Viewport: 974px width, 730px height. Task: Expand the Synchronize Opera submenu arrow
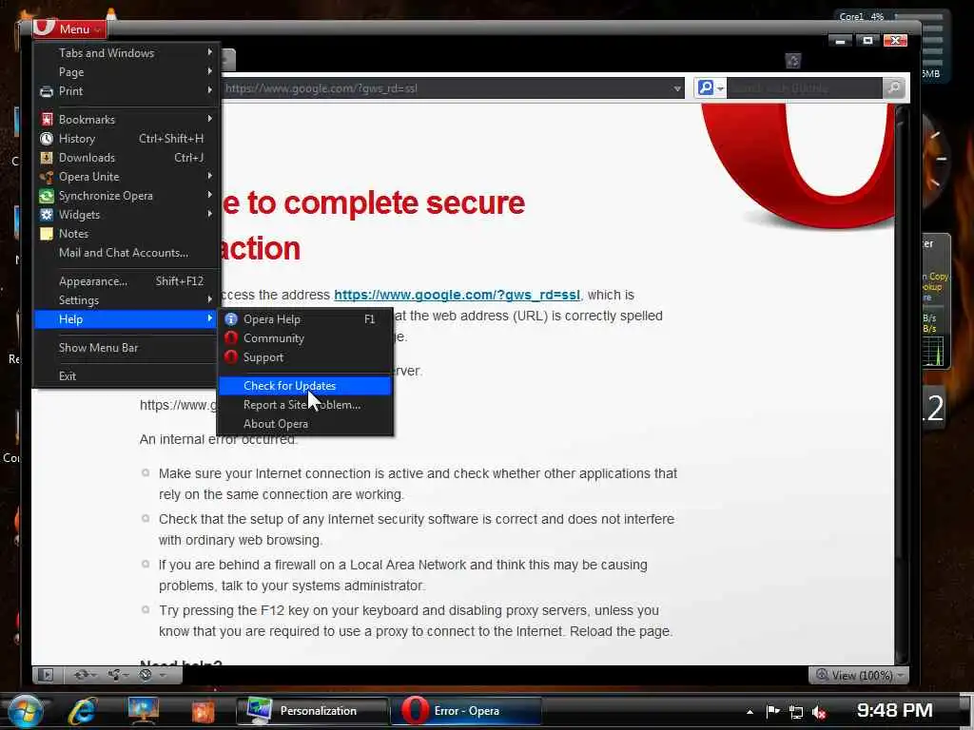(210, 195)
